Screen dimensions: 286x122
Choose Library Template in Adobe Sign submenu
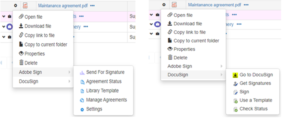(100, 91)
